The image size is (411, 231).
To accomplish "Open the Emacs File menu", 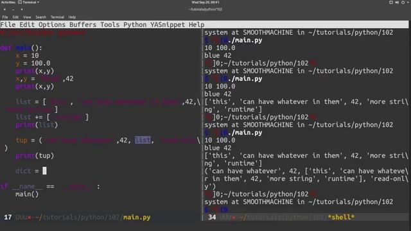I will coord(8,24).
